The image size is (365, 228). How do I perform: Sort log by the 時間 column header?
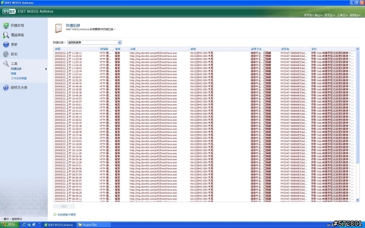pyautogui.click(x=76, y=49)
